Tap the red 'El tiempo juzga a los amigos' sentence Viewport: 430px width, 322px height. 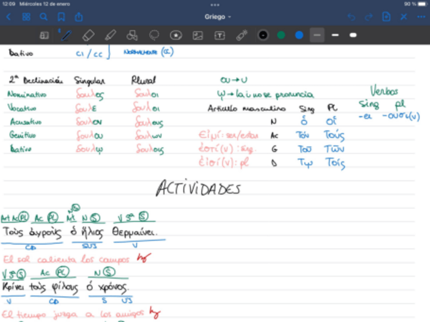pyautogui.click(x=73, y=314)
